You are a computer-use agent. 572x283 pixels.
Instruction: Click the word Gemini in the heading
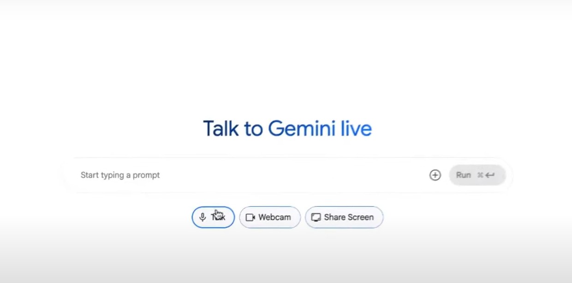coord(302,128)
